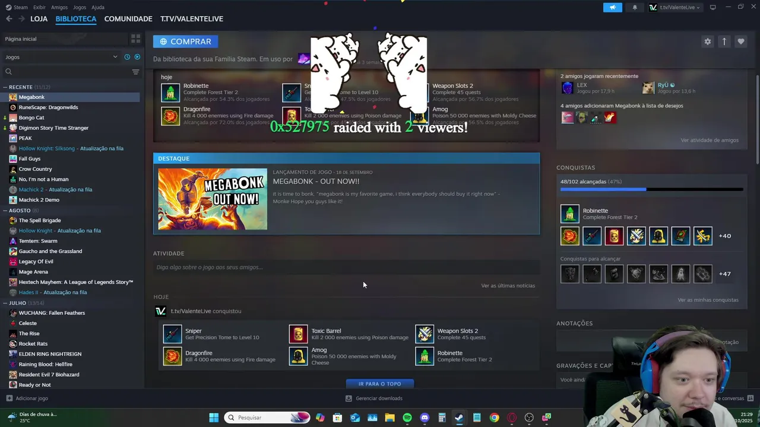Screen dimensions: 760x427
Task: Open OBS Studio from the taskbar
Action: (x=529, y=418)
